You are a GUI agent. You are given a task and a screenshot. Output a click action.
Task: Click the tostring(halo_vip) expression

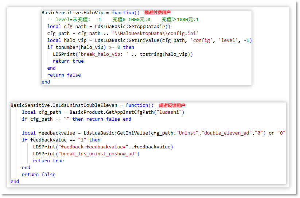[166, 54]
